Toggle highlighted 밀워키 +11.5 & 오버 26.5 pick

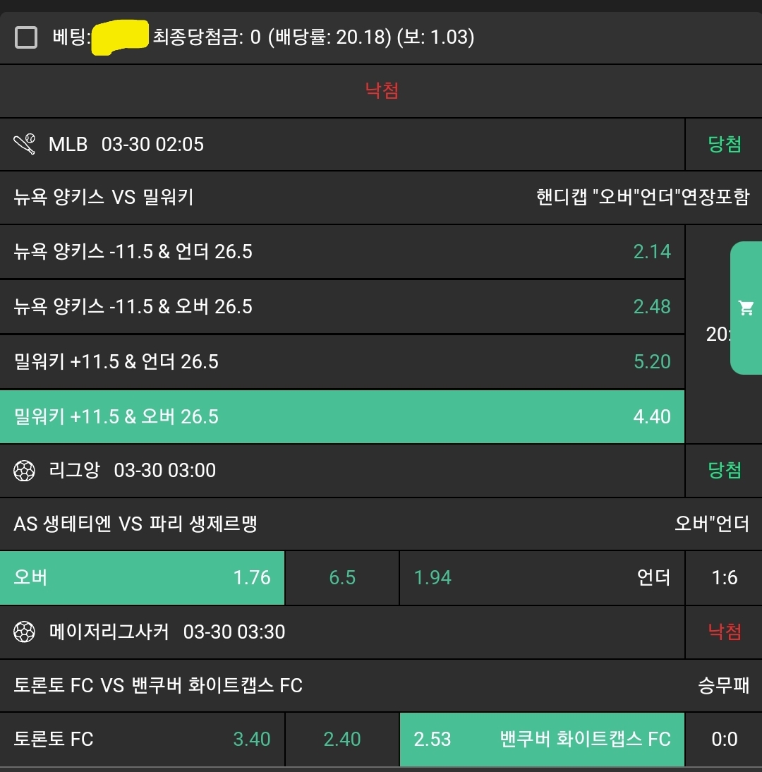pos(342,417)
